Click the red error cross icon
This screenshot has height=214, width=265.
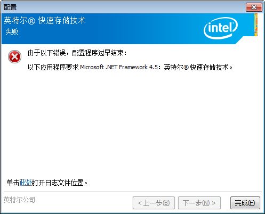click(14, 56)
